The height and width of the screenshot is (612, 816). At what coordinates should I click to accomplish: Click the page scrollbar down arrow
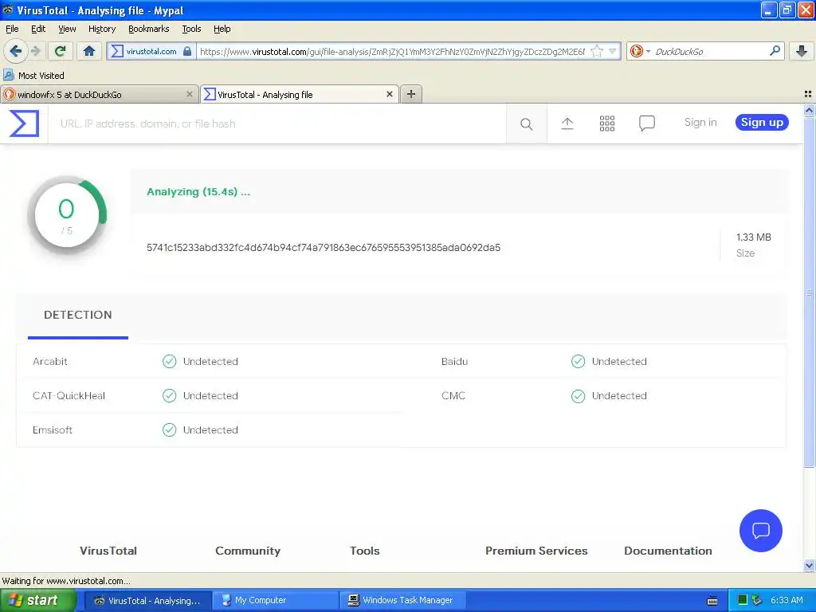tap(809, 565)
